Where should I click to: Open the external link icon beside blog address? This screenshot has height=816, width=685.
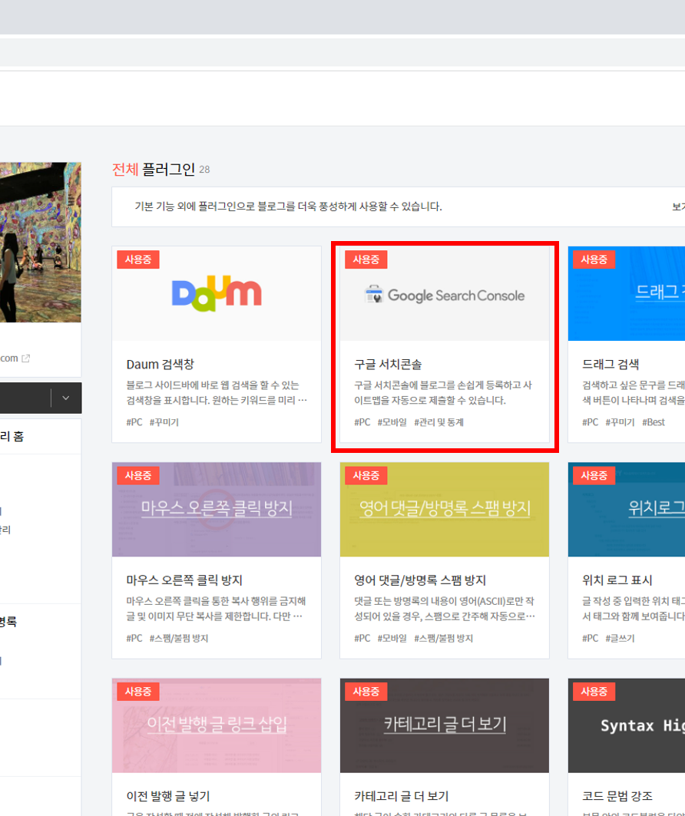tap(25, 358)
